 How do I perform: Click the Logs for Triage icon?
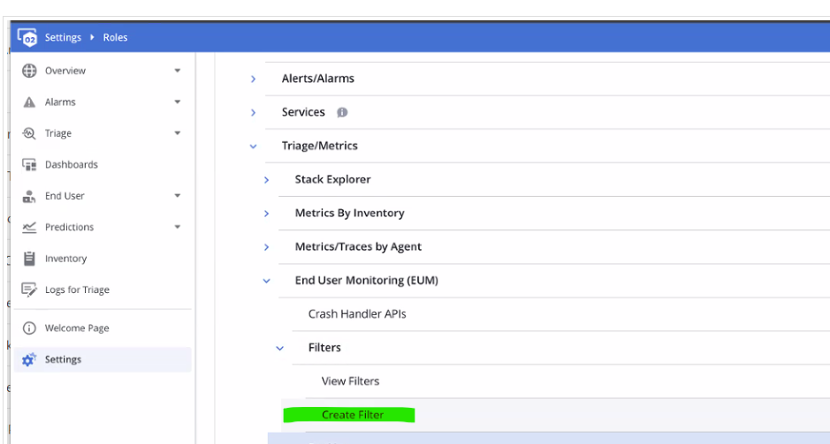(29, 290)
